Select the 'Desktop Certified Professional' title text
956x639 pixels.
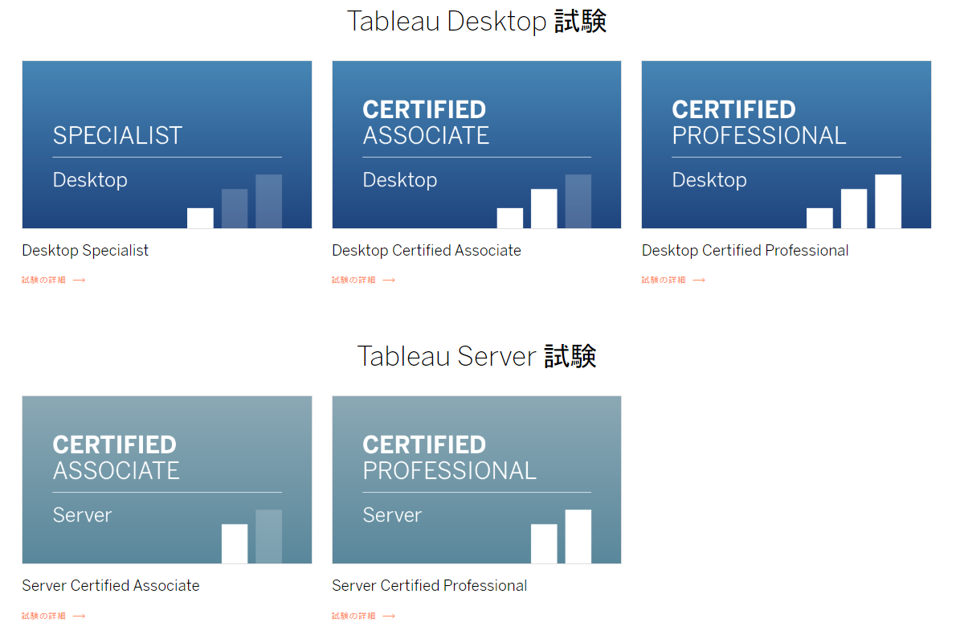pos(745,251)
